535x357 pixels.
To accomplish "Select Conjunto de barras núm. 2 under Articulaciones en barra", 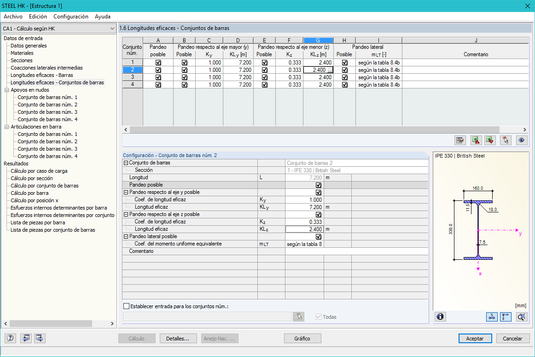I will [x=47, y=141].
